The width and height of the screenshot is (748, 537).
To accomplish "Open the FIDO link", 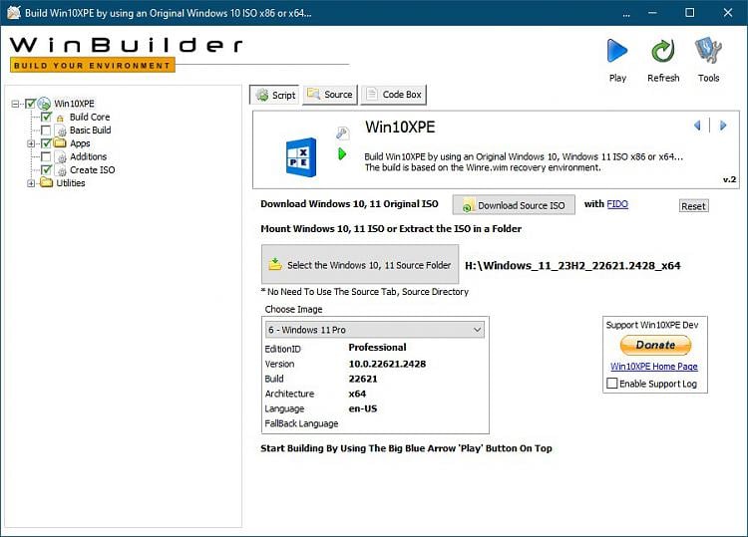I will [x=617, y=204].
